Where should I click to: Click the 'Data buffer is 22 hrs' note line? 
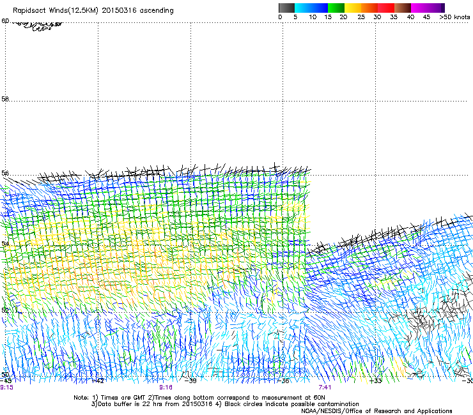[225, 404]
